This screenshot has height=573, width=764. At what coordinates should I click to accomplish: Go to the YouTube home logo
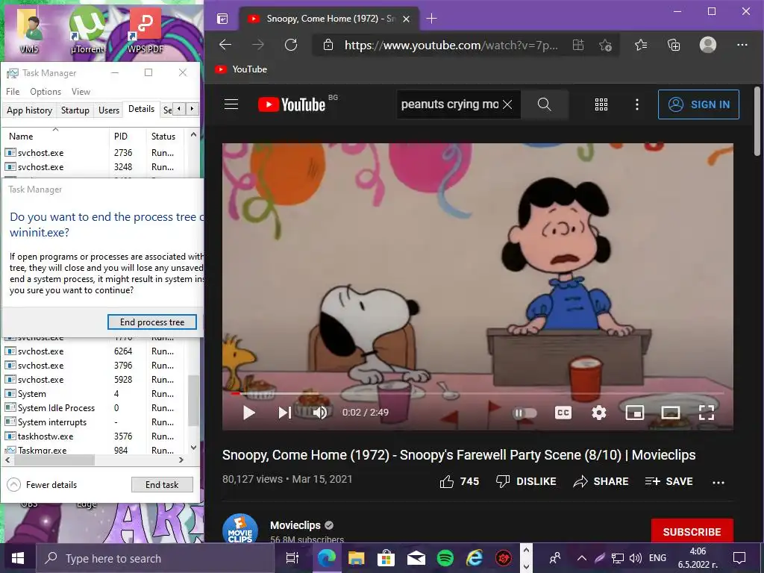click(292, 104)
